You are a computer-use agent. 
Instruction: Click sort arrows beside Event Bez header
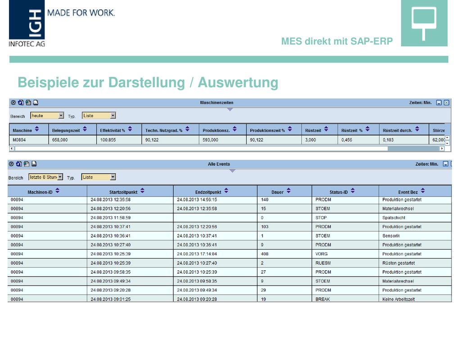tap(423, 191)
